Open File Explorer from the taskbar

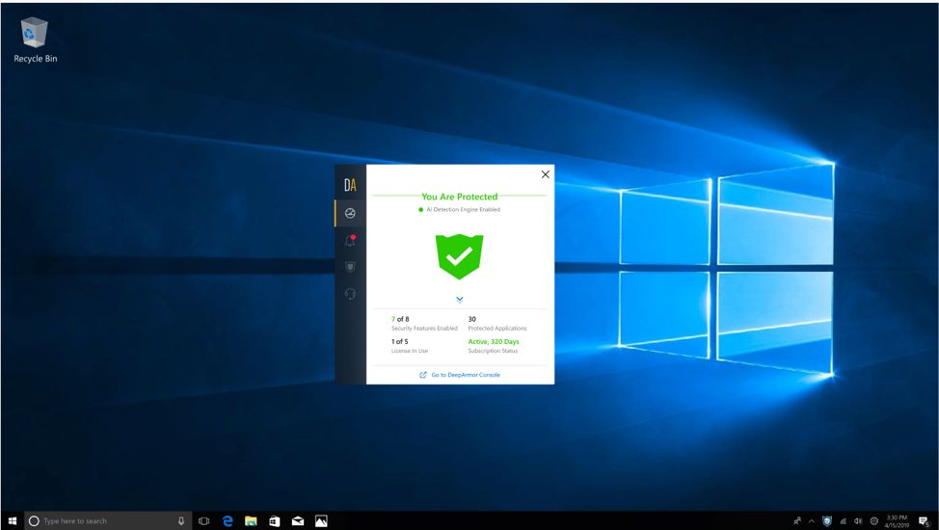click(x=251, y=521)
